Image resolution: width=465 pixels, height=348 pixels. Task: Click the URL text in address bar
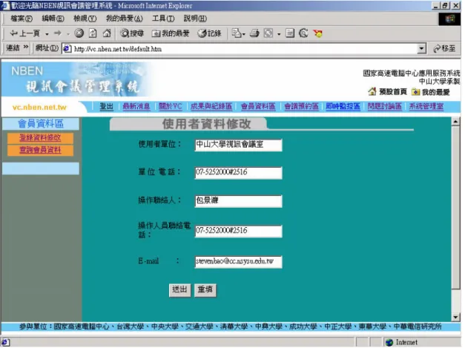pyautogui.click(x=118, y=49)
